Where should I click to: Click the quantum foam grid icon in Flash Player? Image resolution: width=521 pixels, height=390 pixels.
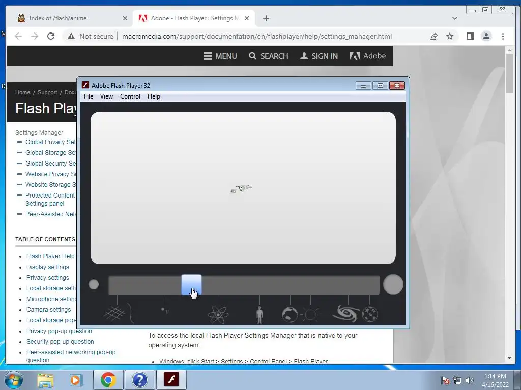click(114, 314)
